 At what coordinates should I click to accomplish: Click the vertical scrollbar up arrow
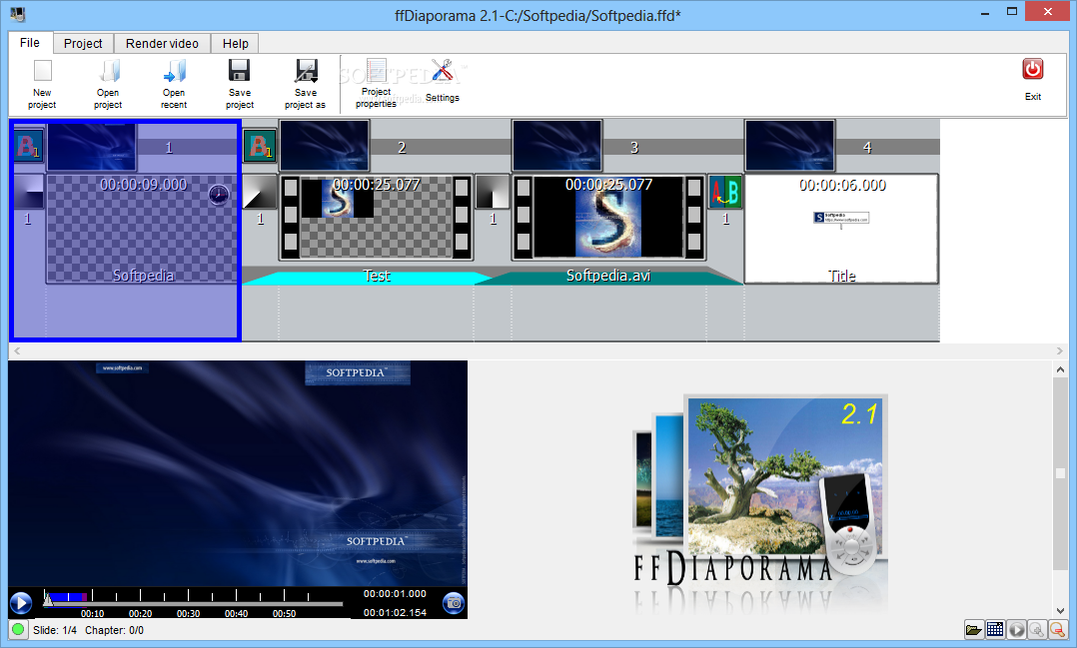point(1060,368)
